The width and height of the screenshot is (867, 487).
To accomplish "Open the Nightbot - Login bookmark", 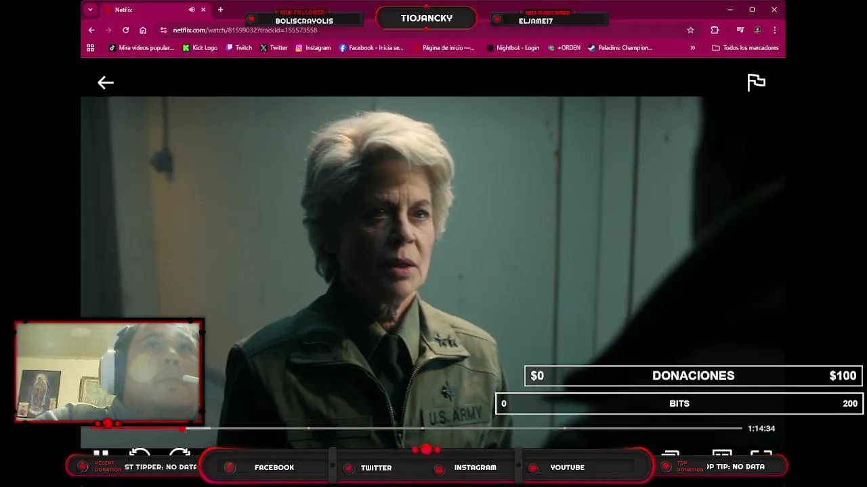I will click(513, 48).
